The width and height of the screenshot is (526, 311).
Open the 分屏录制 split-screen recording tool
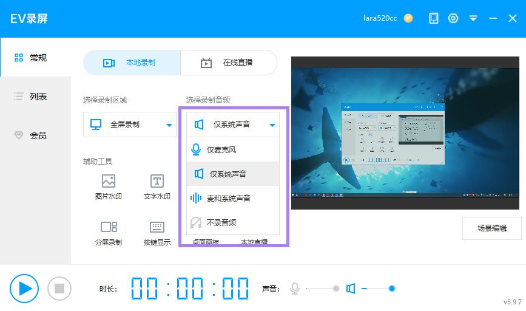[x=109, y=233]
